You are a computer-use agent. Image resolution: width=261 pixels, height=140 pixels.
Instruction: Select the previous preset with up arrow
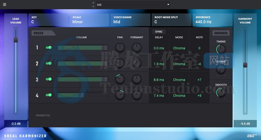point(93,3)
